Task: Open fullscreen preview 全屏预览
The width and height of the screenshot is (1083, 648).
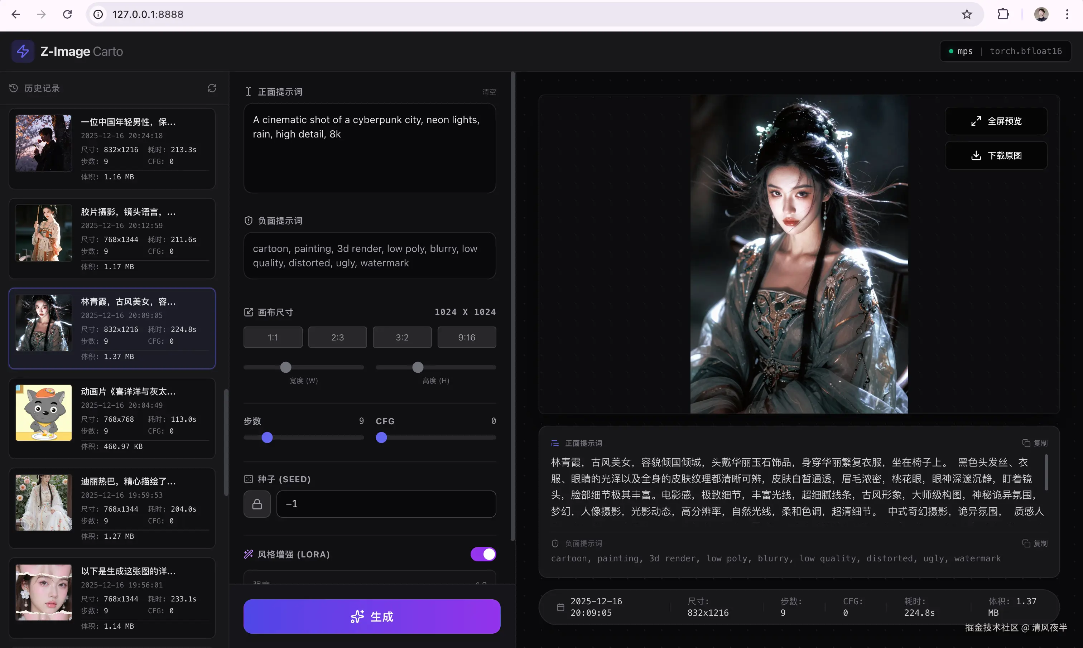Action: click(x=996, y=121)
